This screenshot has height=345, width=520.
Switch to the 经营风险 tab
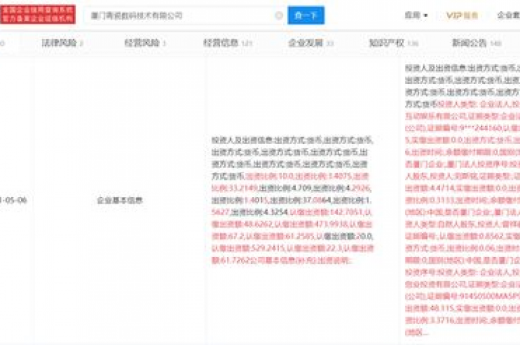coord(145,43)
